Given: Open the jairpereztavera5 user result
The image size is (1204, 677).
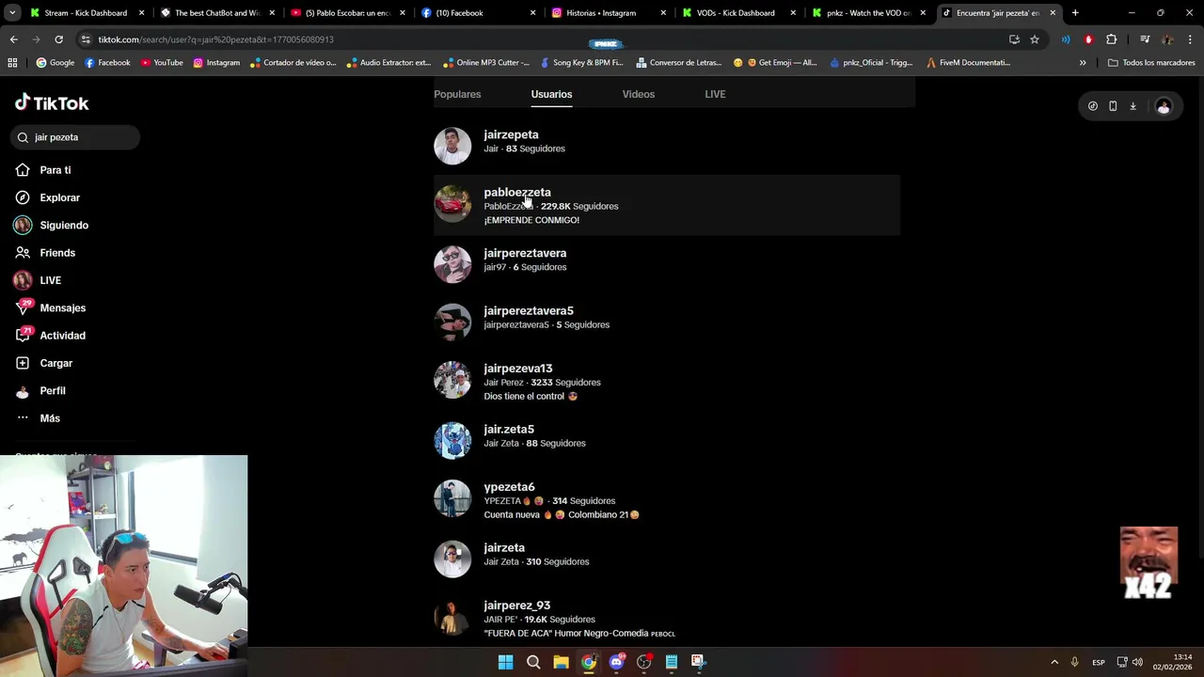Looking at the screenshot, I should pos(667,322).
